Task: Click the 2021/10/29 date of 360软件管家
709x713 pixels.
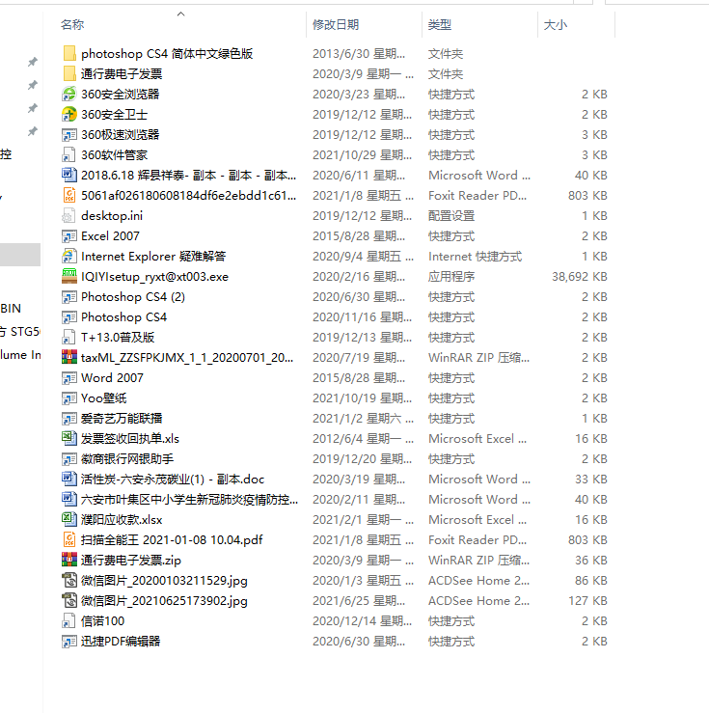Action: tap(362, 155)
